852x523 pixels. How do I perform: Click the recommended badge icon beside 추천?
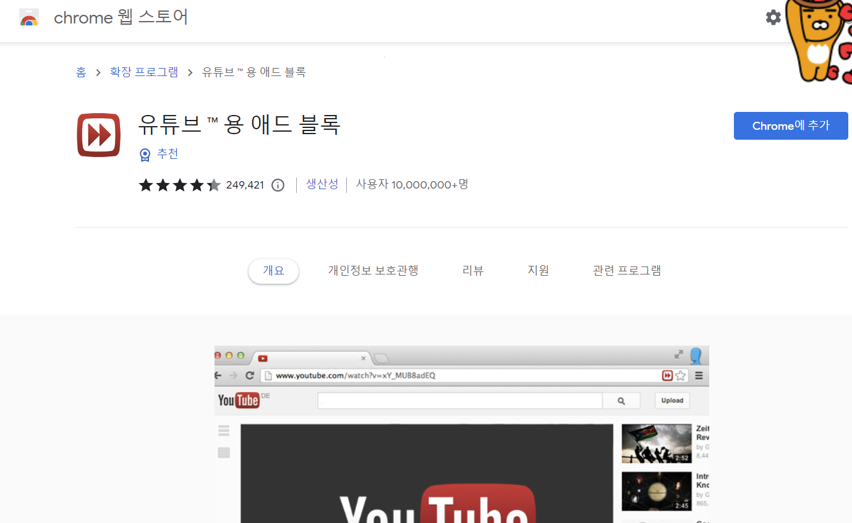point(145,155)
